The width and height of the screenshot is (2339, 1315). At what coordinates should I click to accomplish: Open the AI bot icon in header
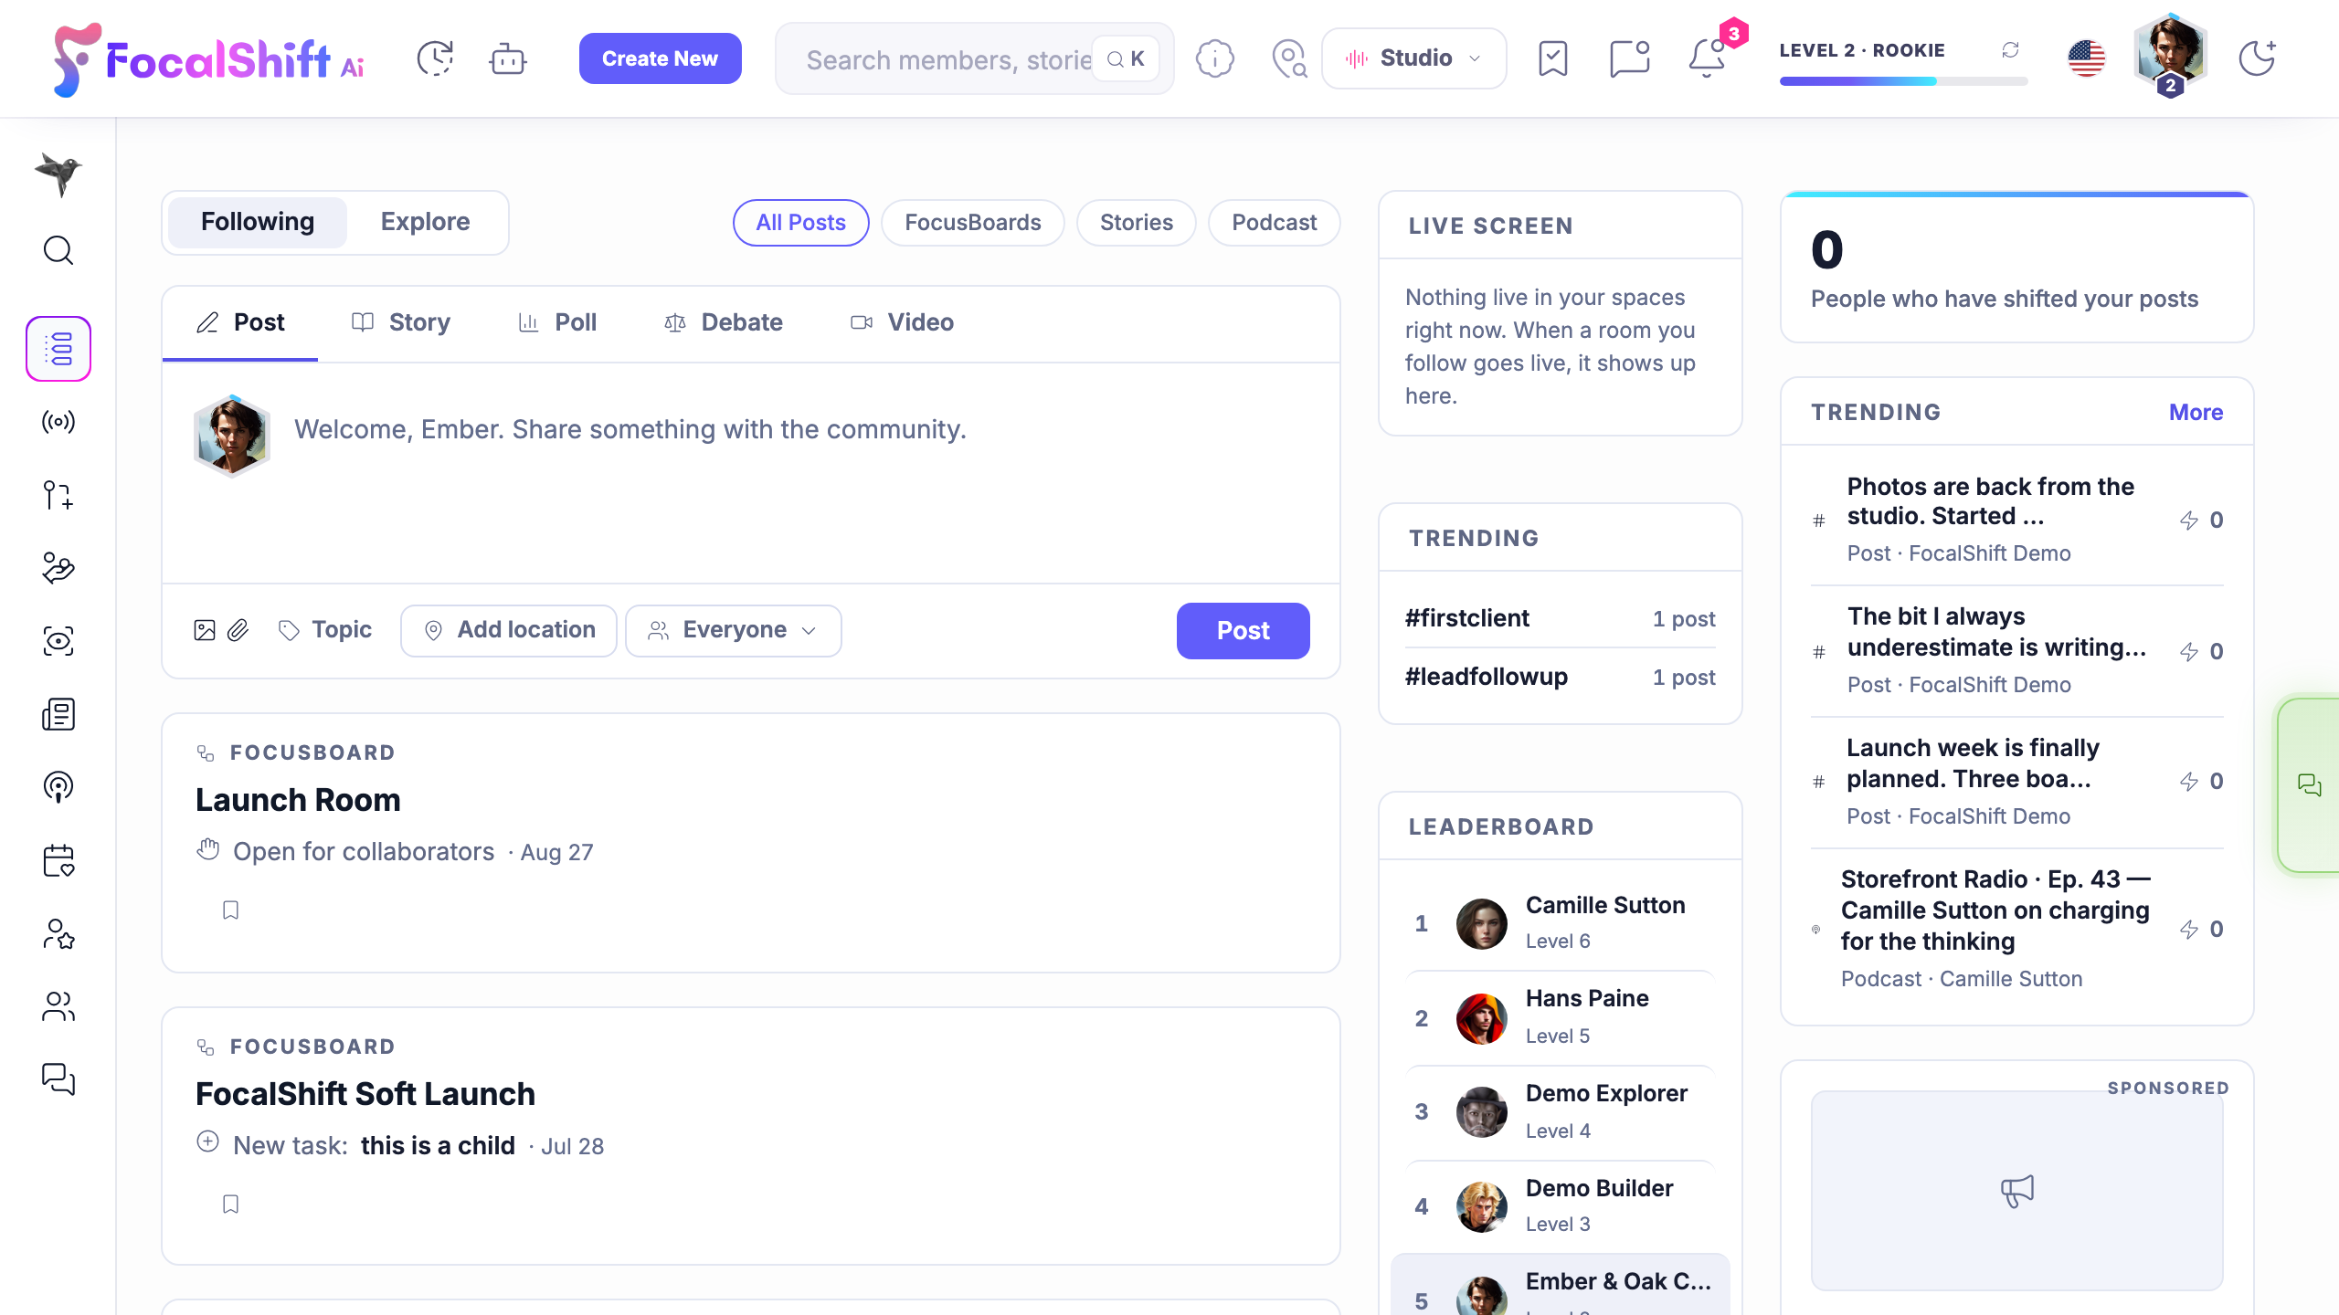tap(507, 58)
